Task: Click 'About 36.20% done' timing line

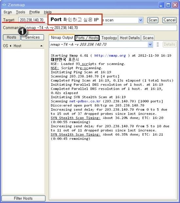Action: [107, 118]
